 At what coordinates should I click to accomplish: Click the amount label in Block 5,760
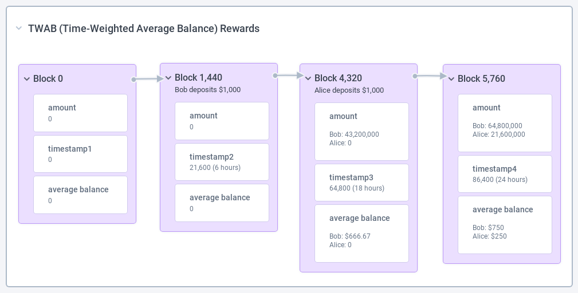[x=486, y=108]
